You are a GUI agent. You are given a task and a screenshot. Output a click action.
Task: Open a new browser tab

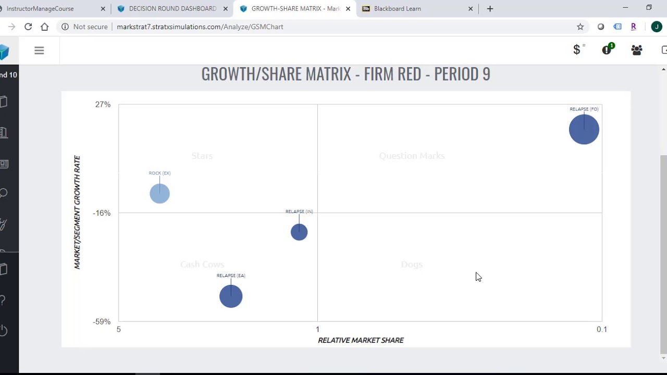coord(490,9)
